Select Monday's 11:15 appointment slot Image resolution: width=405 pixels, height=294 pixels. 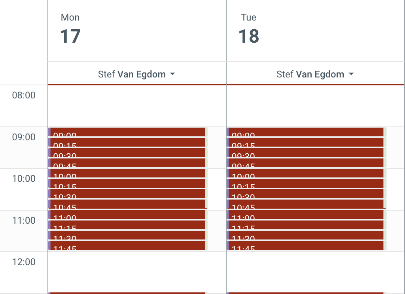pos(127,224)
